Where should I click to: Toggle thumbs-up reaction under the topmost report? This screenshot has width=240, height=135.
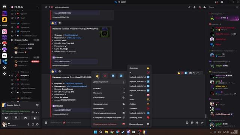pyautogui.click(x=54, y=23)
